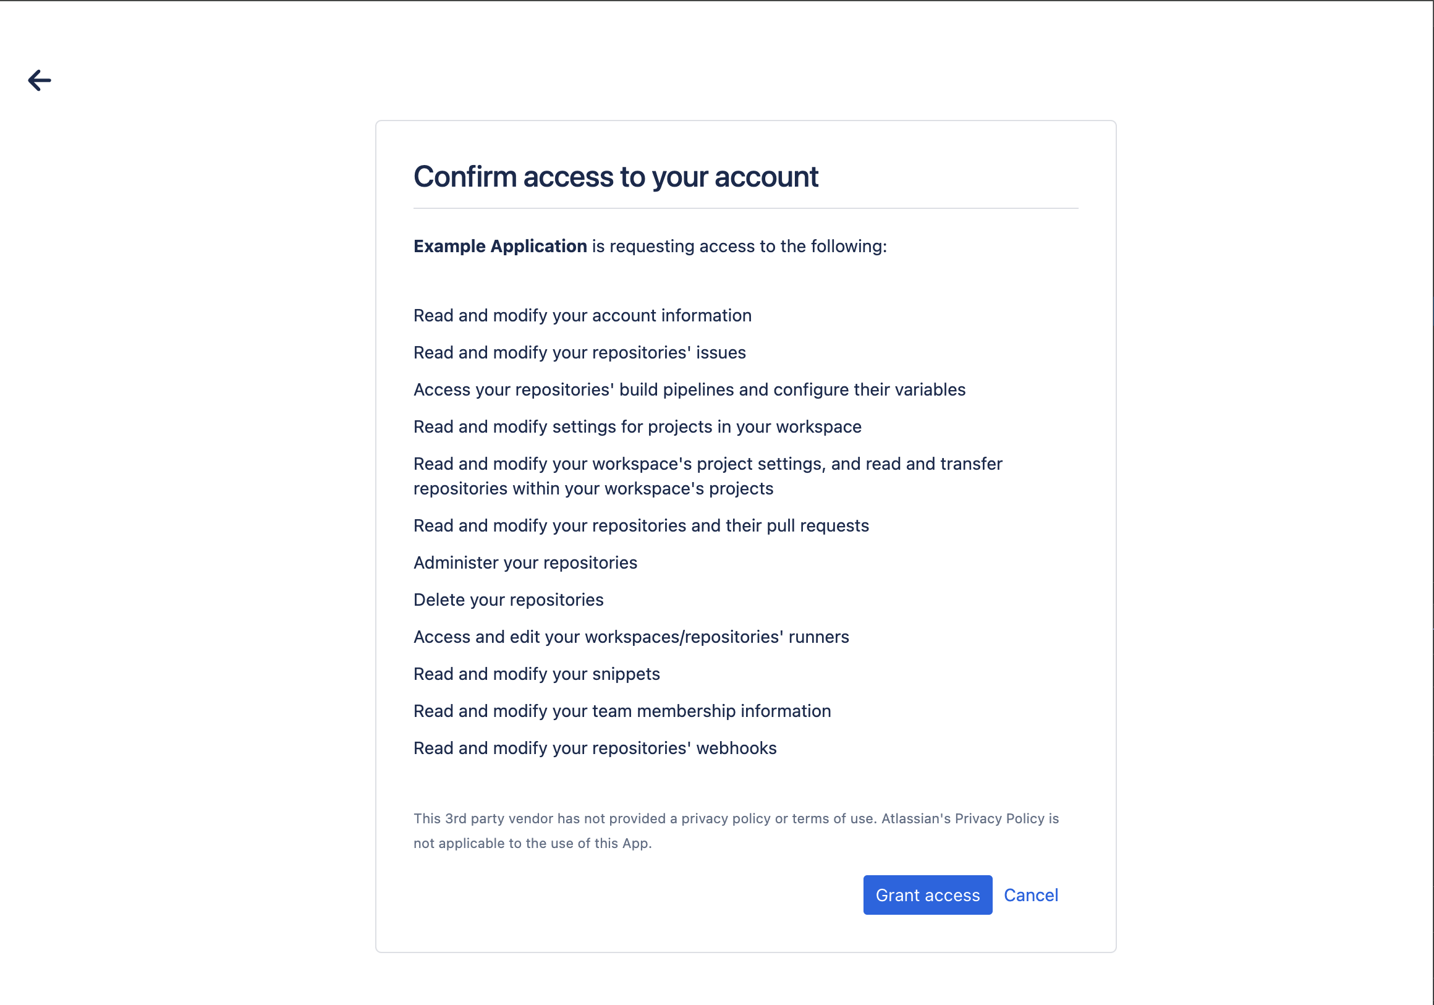Select "Read and modify your account information" line
This screenshot has width=1434, height=1005.
582,315
